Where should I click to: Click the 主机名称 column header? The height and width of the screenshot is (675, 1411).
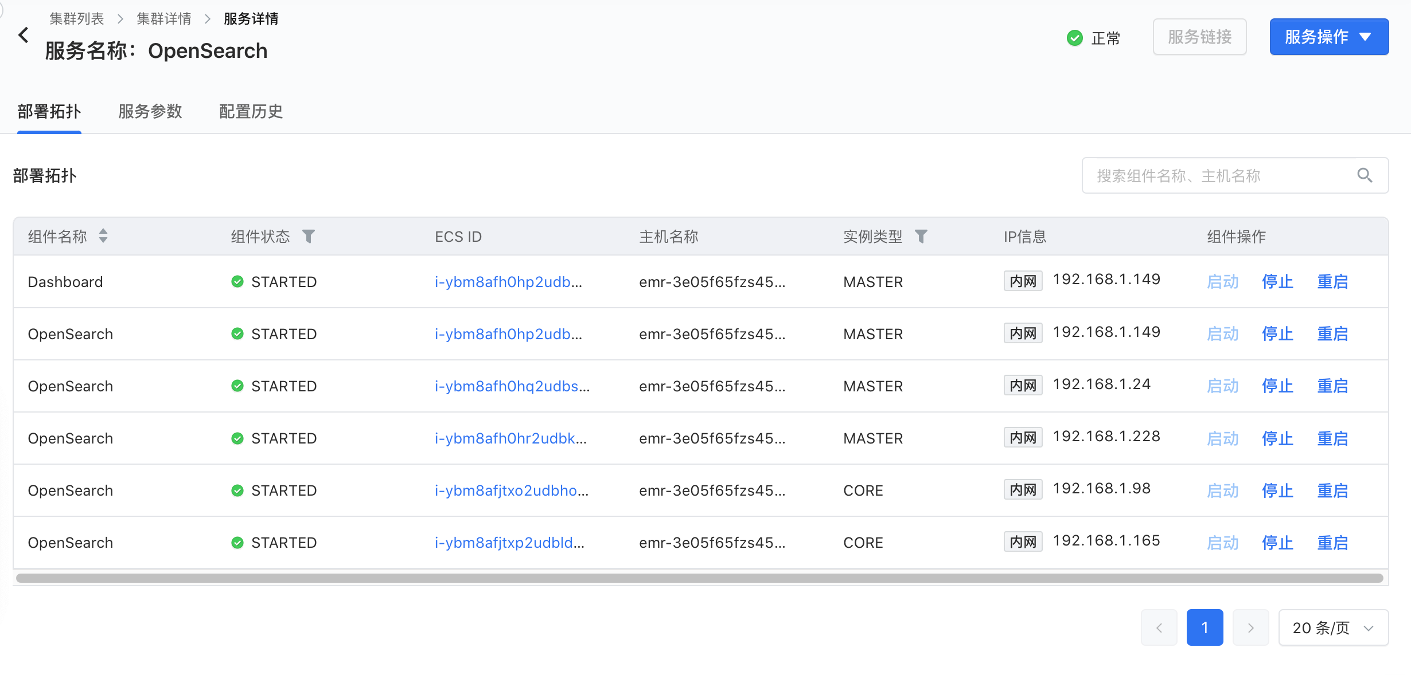click(x=669, y=237)
